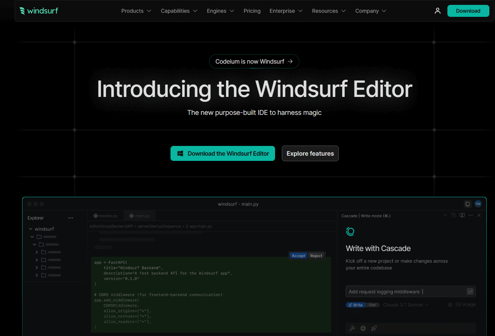
Task: Click the Download button in the navbar
Action: (x=468, y=11)
